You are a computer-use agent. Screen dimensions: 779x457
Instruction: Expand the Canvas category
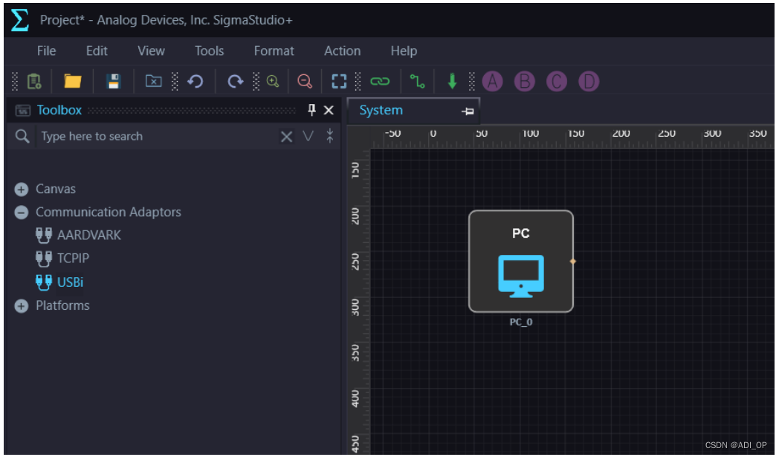21,189
